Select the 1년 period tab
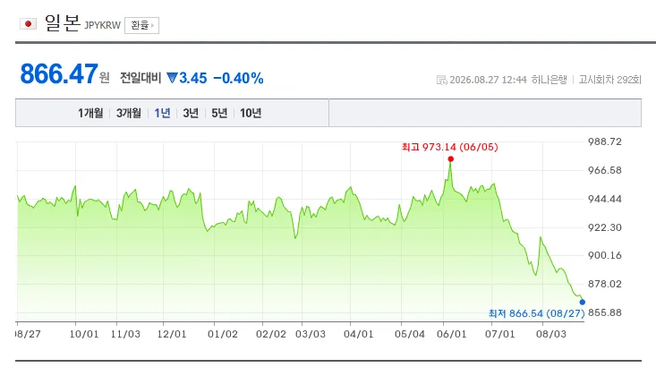This screenshot has height=376, width=656. (x=162, y=113)
